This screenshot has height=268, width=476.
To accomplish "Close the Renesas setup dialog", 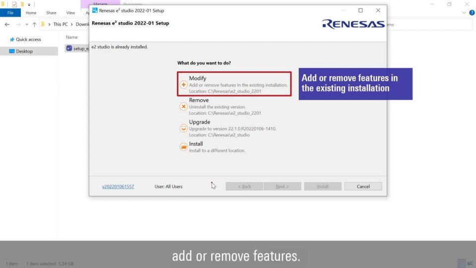I will [x=378, y=10].
